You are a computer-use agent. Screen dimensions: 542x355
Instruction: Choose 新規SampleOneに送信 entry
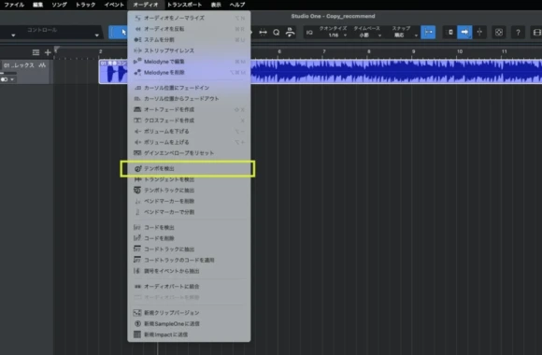(189, 323)
